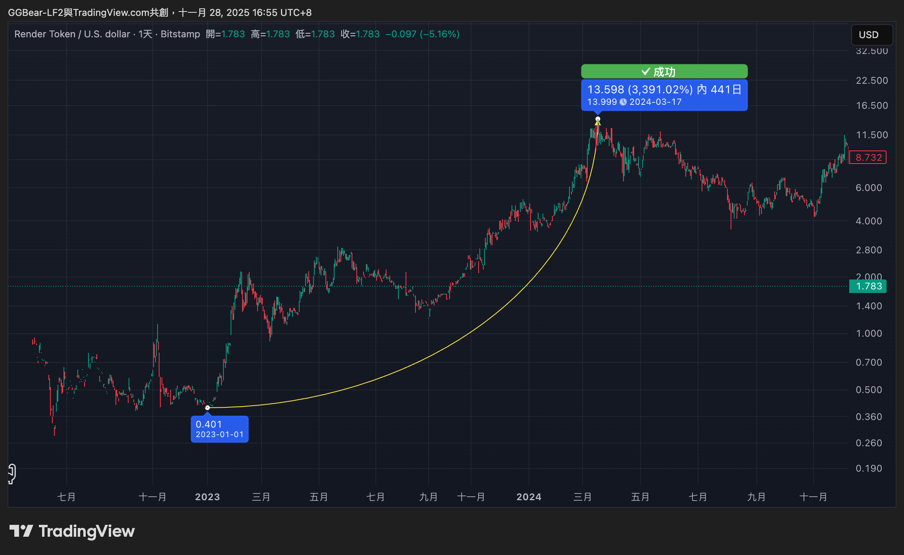Click Bitstamp in the chart legend

coord(180,34)
